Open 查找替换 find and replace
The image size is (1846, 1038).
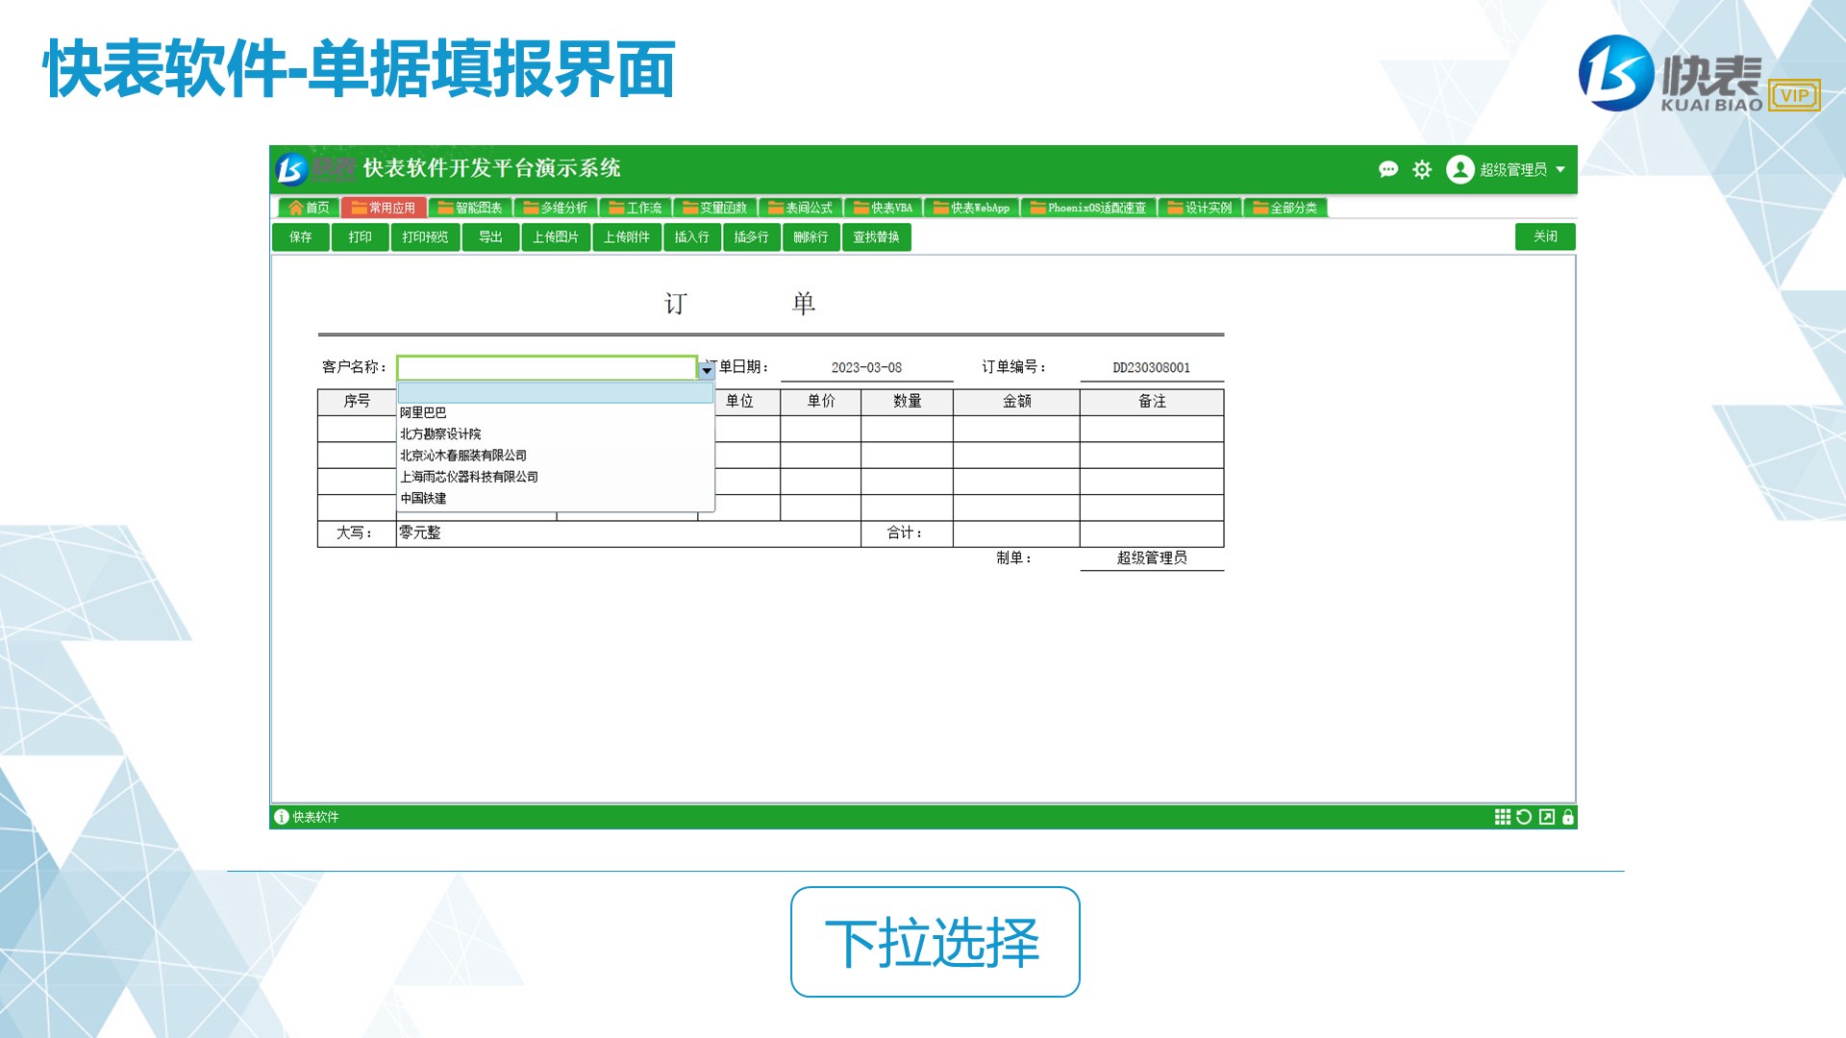[x=877, y=237]
